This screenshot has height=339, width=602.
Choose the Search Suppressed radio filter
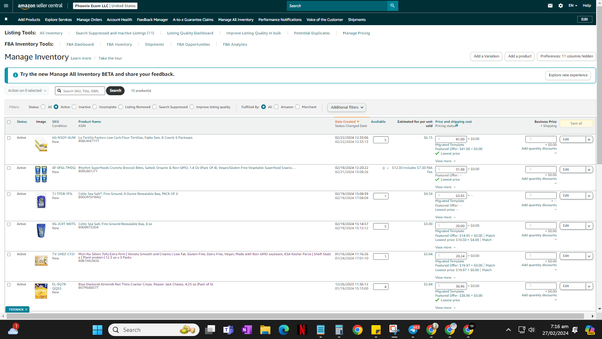coord(155,107)
